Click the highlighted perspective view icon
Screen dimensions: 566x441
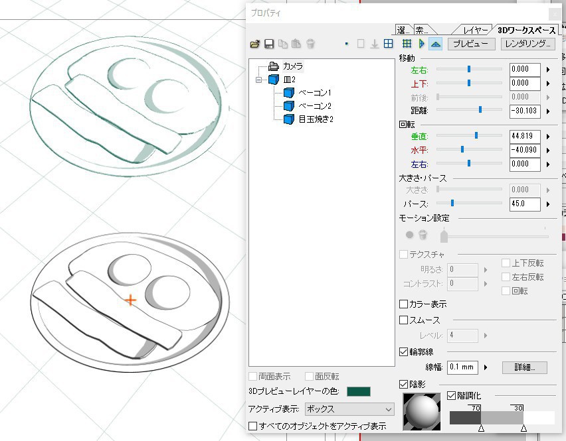coord(436,44)
